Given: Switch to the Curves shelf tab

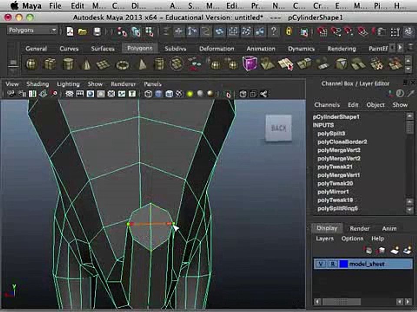Looking at the screenshot, I should [x=69, y=49].
